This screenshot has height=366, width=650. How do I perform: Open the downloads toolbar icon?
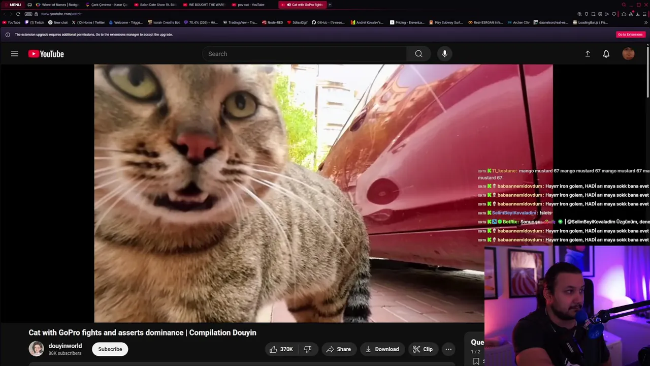tap(637, 14)
